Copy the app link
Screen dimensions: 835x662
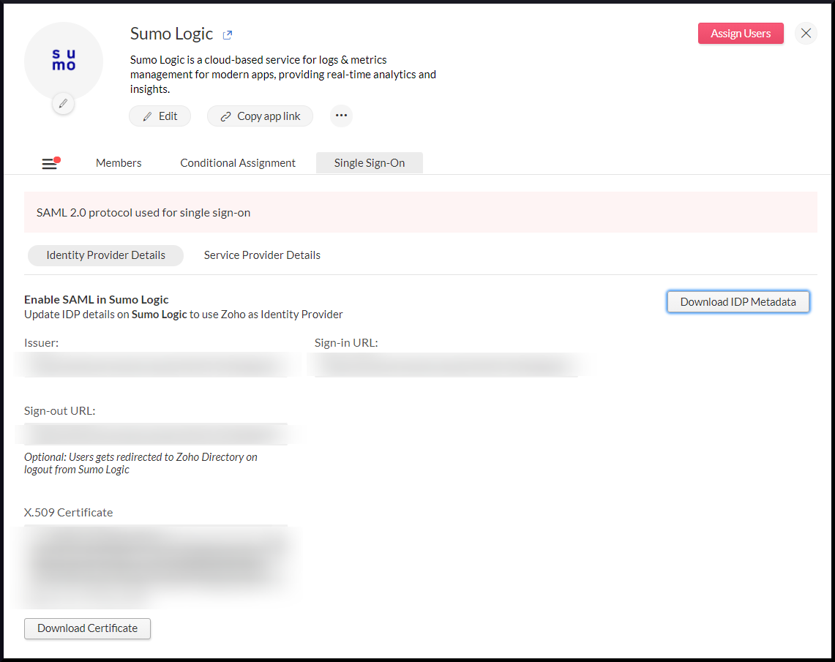(260, 116)
